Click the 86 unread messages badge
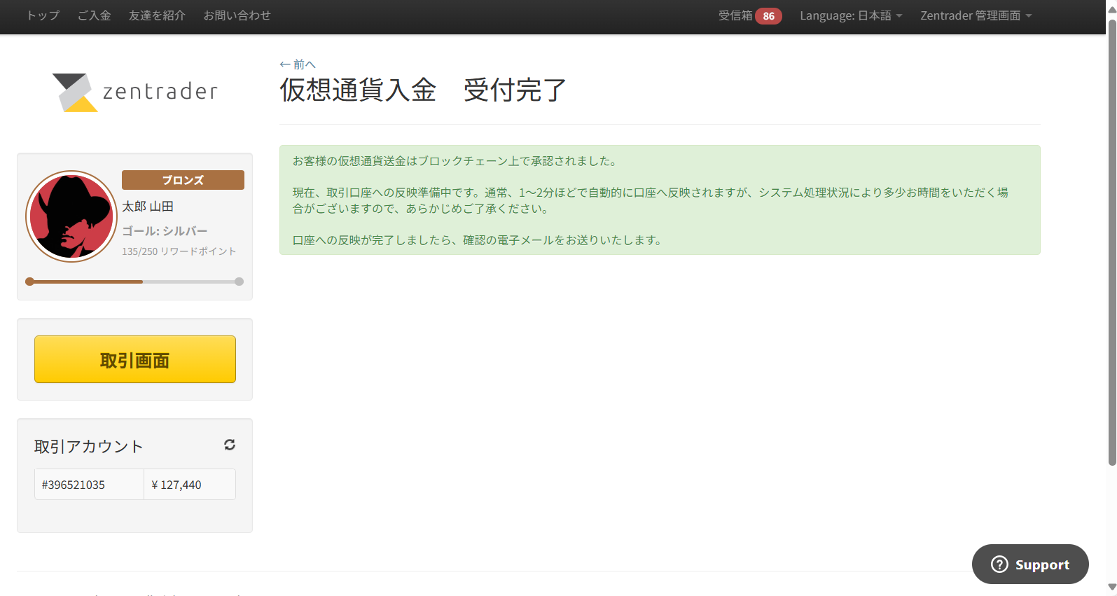Viewport: 1117px width, 596px height. [768, 16]
